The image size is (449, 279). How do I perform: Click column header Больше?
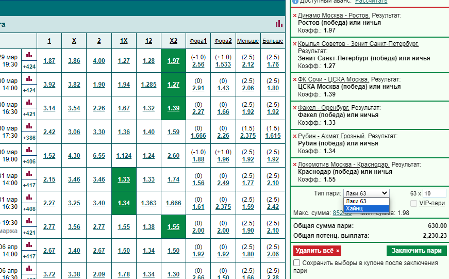pyautogui.click(x=273, y=41)
